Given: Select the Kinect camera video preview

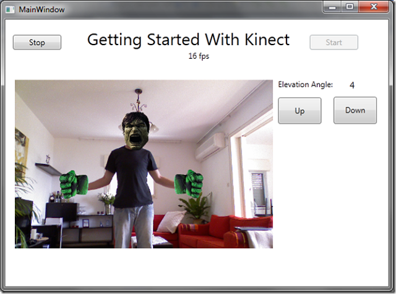Looking at the screenshot, I should [144, 164].
